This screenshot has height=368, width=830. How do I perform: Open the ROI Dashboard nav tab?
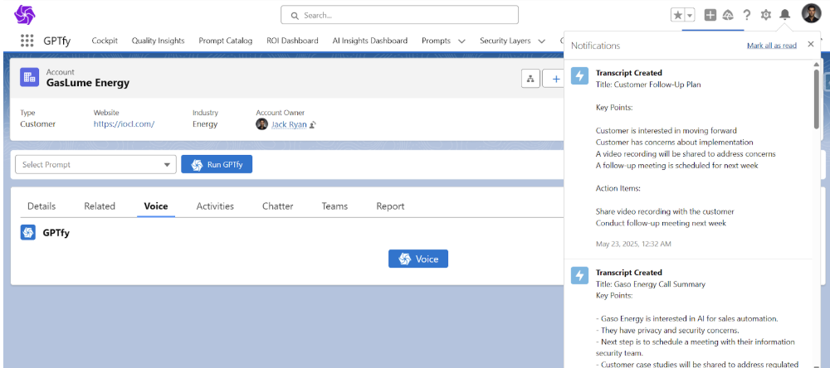pyautogui.click(x=292, y=41)
